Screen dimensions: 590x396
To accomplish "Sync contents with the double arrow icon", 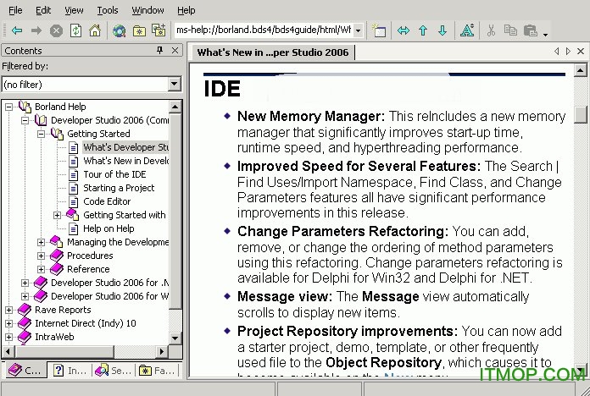I will 404,30.
